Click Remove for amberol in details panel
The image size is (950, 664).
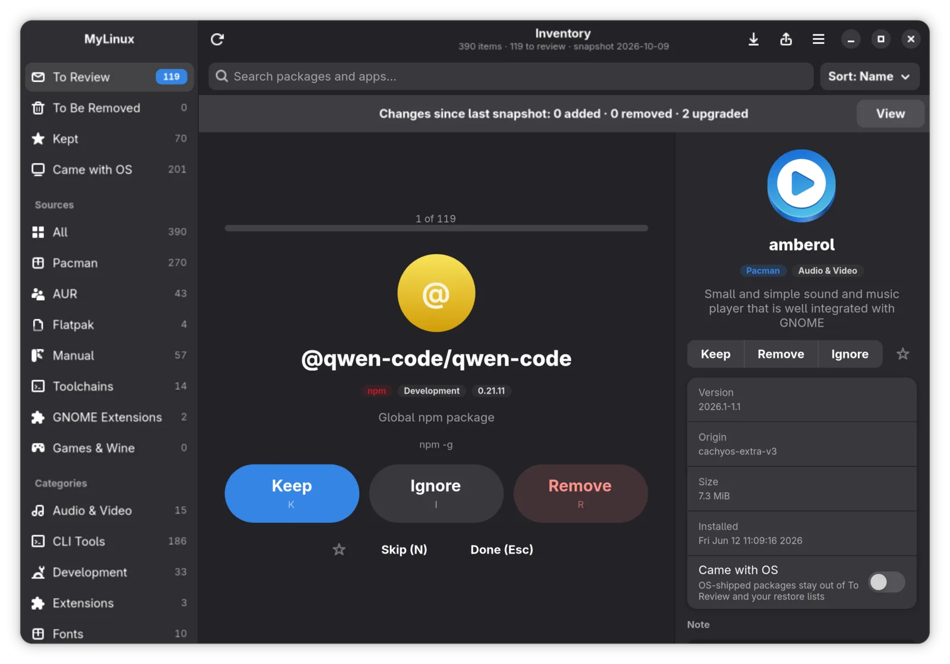pos(781,354)
